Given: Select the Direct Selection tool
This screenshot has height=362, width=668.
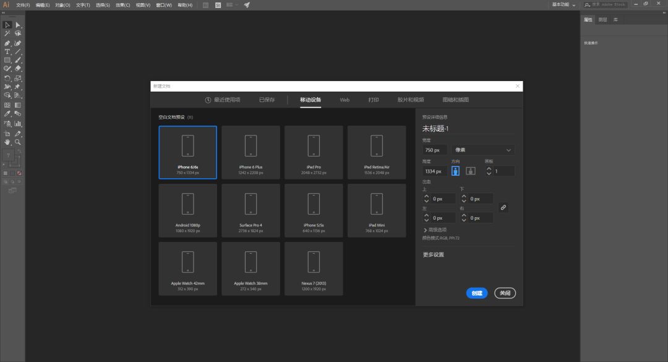Looking at the screenshot, I should click(x=18, y=25).
